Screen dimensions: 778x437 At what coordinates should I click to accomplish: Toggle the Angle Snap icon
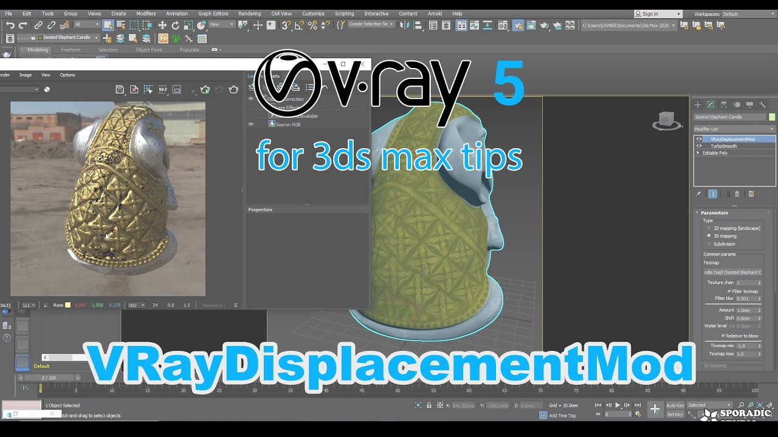(299, 25)
